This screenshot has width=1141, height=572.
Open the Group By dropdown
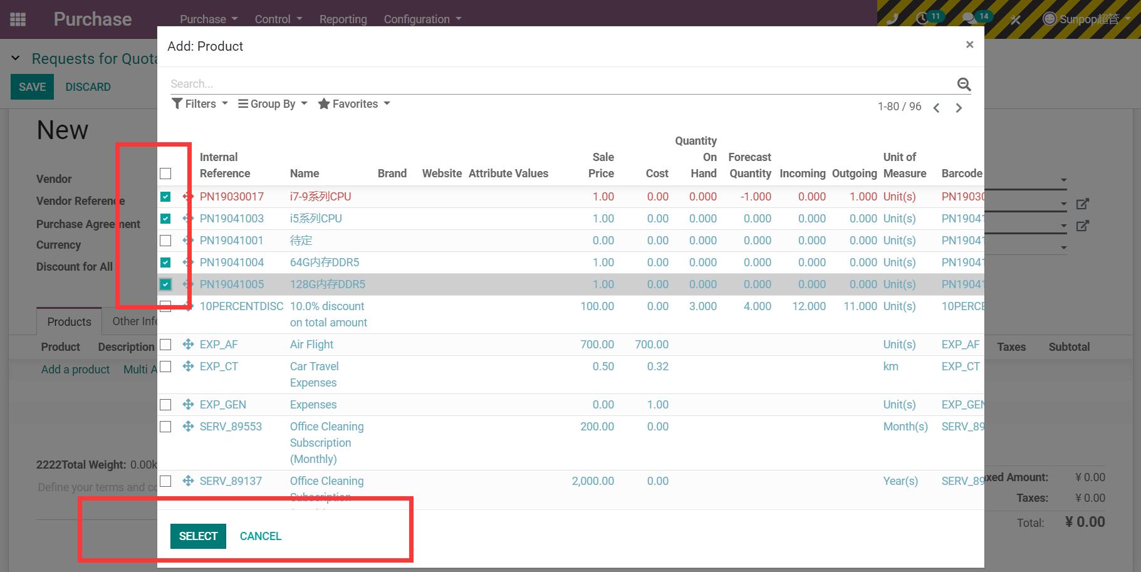(x=273, y=104)
